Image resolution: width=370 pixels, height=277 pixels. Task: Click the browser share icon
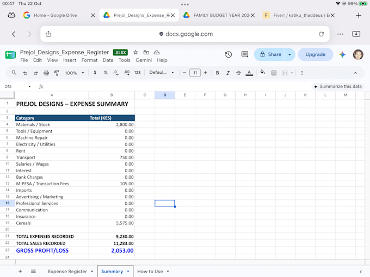[x=48, y=34]
